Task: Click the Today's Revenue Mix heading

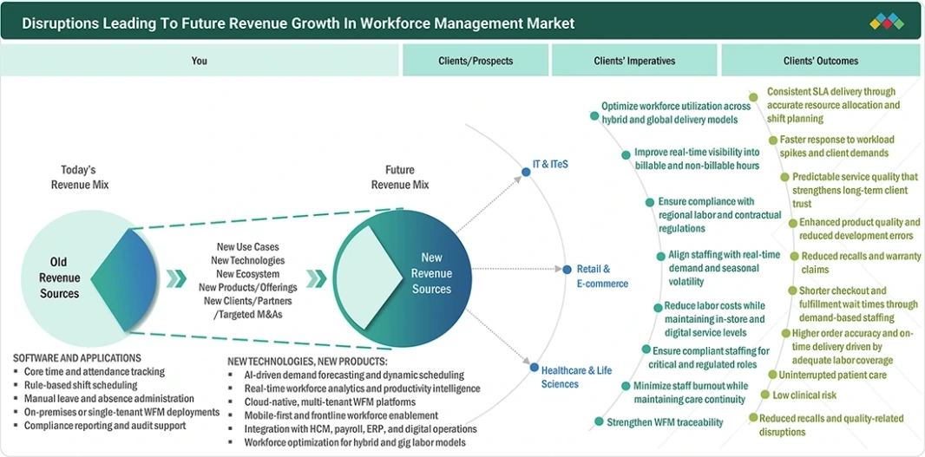Action: [x=80, y=177]
